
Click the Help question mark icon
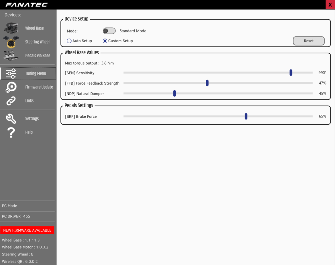[11, 132]
